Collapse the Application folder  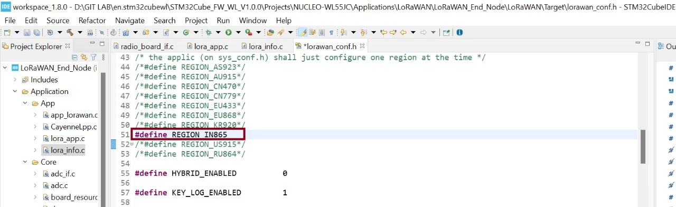click(15, 91)
